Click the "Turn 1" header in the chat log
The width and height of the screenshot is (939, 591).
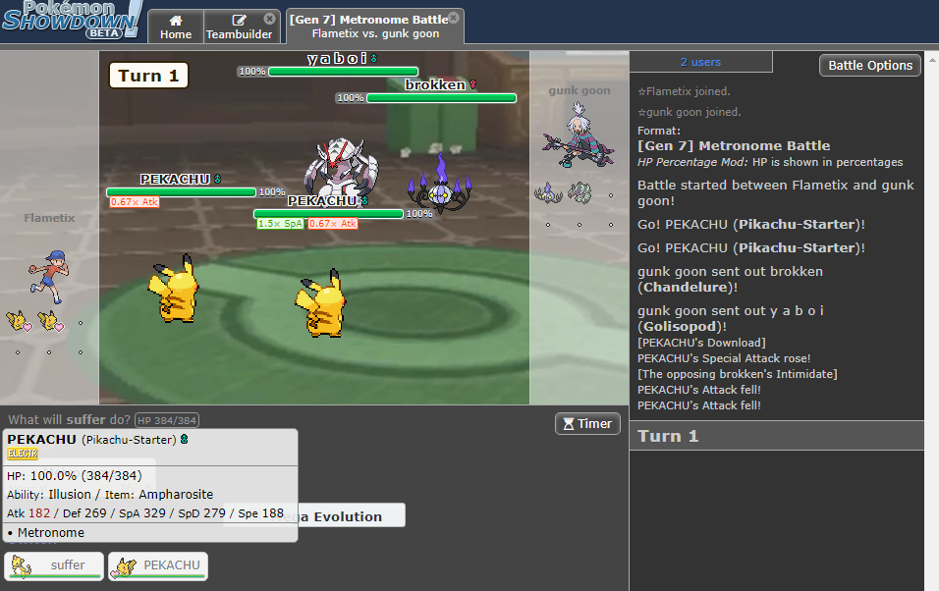coord(777,436)
